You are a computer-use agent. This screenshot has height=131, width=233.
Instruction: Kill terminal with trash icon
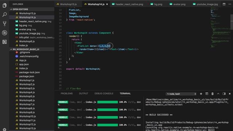pyautogui.click(x=213, y=94)
